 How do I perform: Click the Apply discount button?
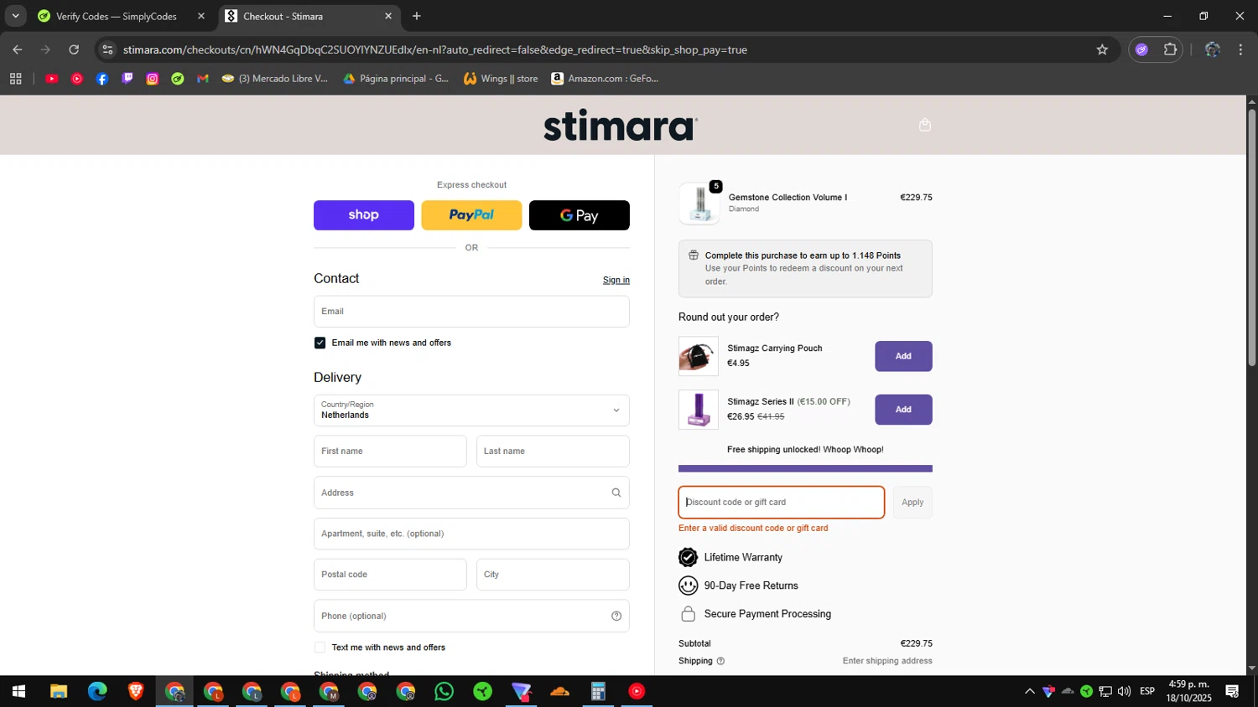(x=912, y=503)
